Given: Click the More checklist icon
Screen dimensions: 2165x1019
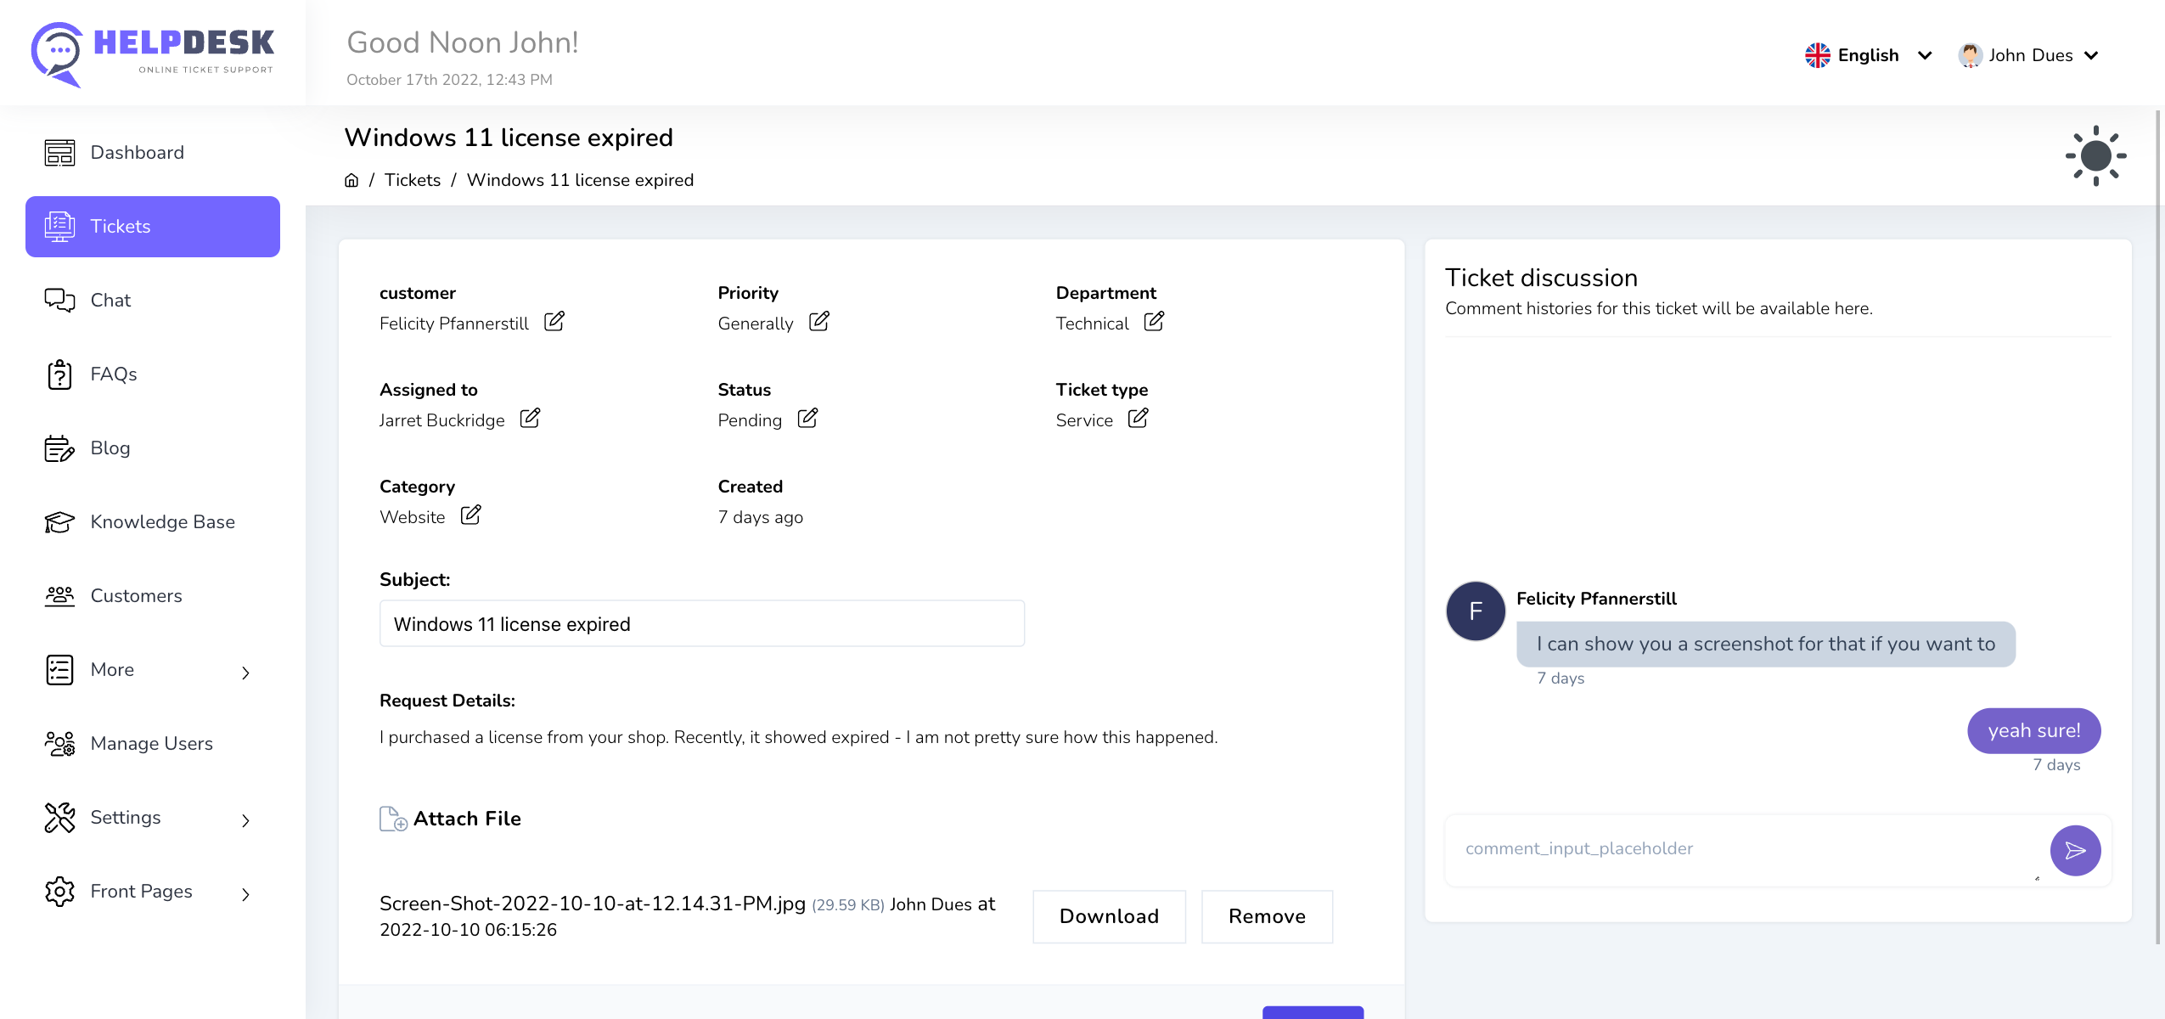Looking at the screenshot, I should click(59, 670).
